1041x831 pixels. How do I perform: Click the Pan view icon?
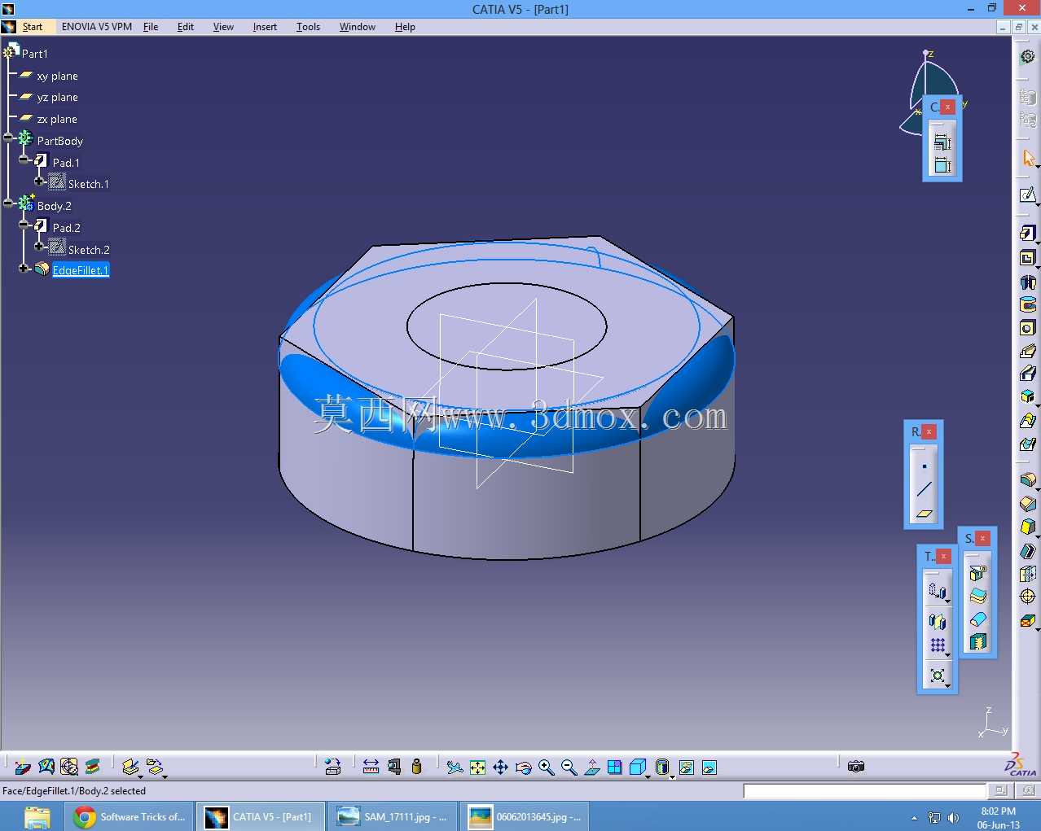click(x=501, y=768)
